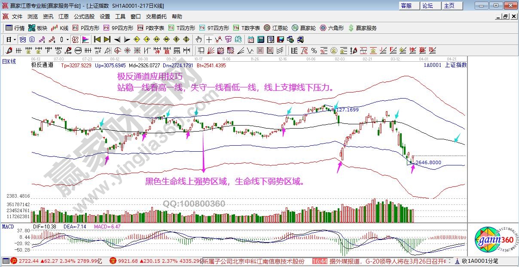Toggle the crosshair cursor button

click(x=209, y=39)
